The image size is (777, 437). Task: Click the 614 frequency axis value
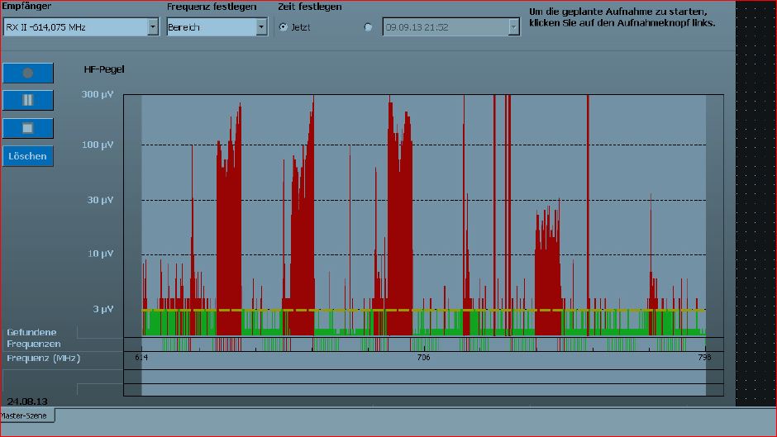click(141, 357)
